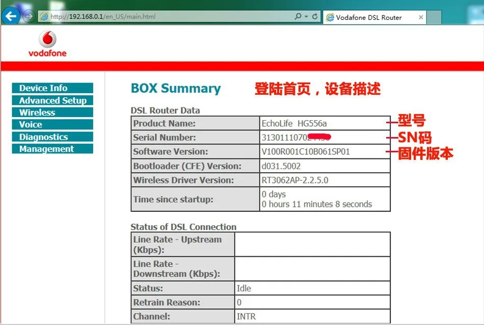Click the DSL Router Data section title
Viewport: 484px width, 325px height.
pos(166,111)
